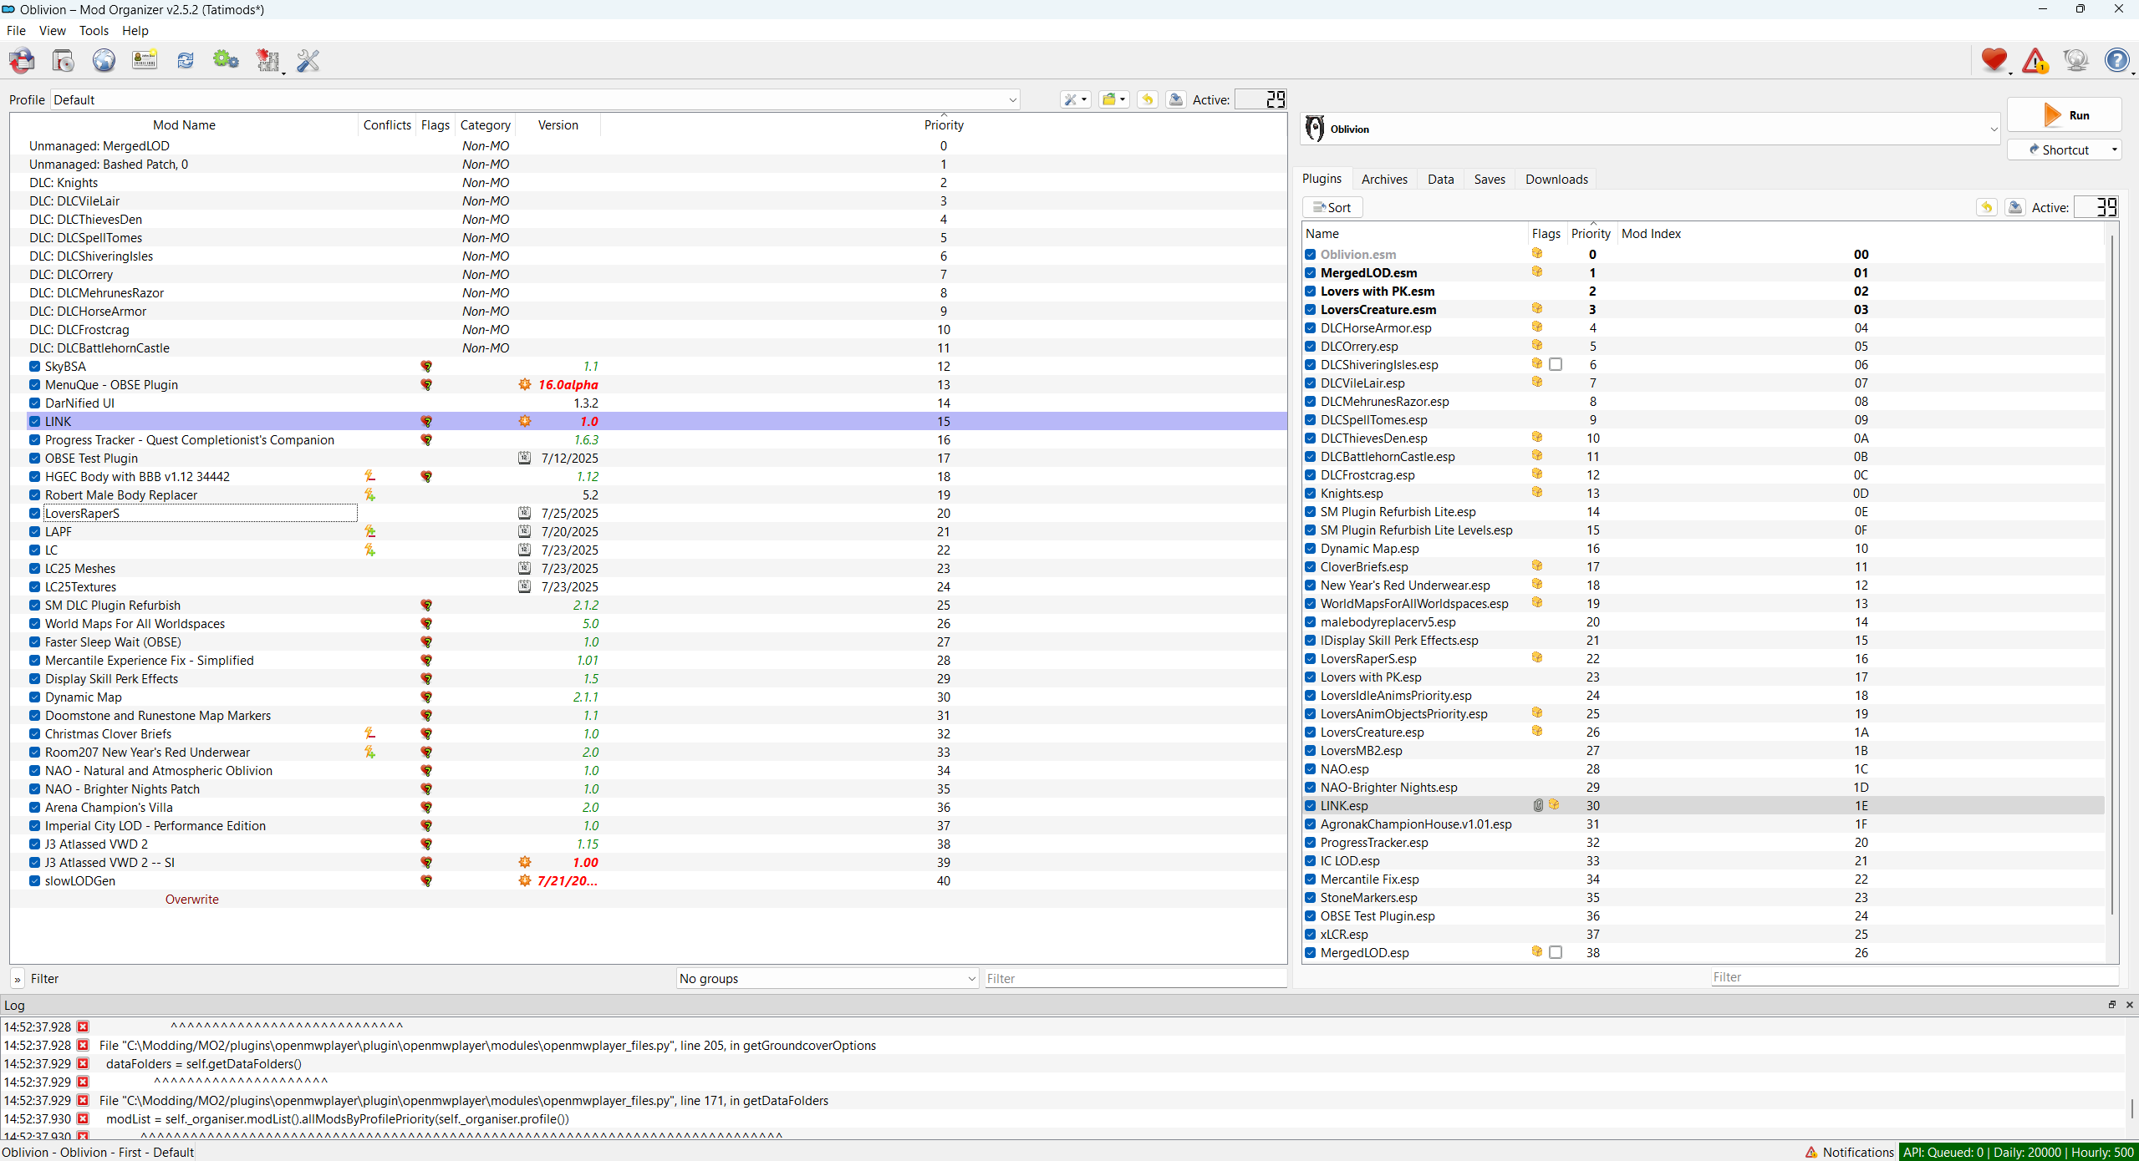The image size is (2139, 1161).
Task: Click the calendar icon on OBSE Test Plugin row
Action: 524,459
